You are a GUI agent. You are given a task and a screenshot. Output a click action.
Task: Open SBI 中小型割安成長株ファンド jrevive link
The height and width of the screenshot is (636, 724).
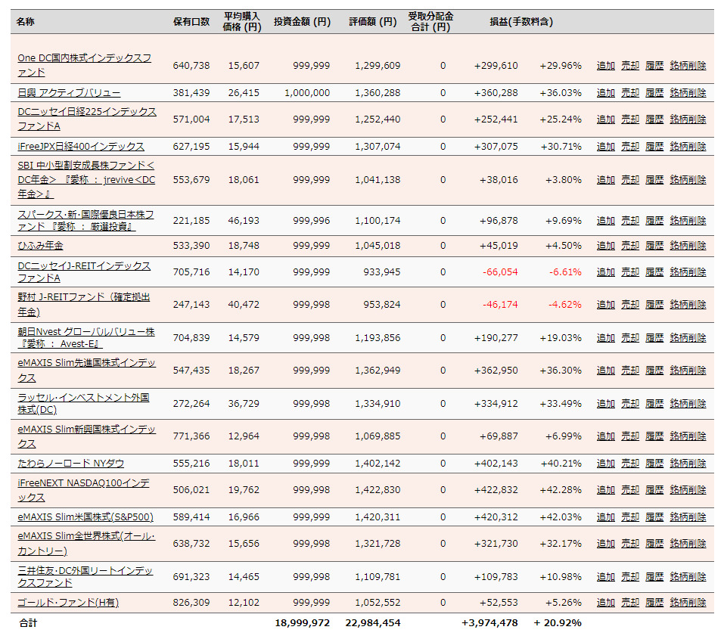pos(86,179)
